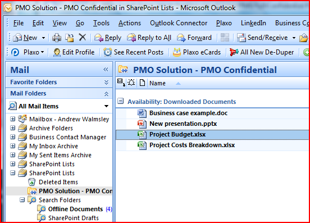
Task: Sort by the Name column header
Action: (157, 83)
